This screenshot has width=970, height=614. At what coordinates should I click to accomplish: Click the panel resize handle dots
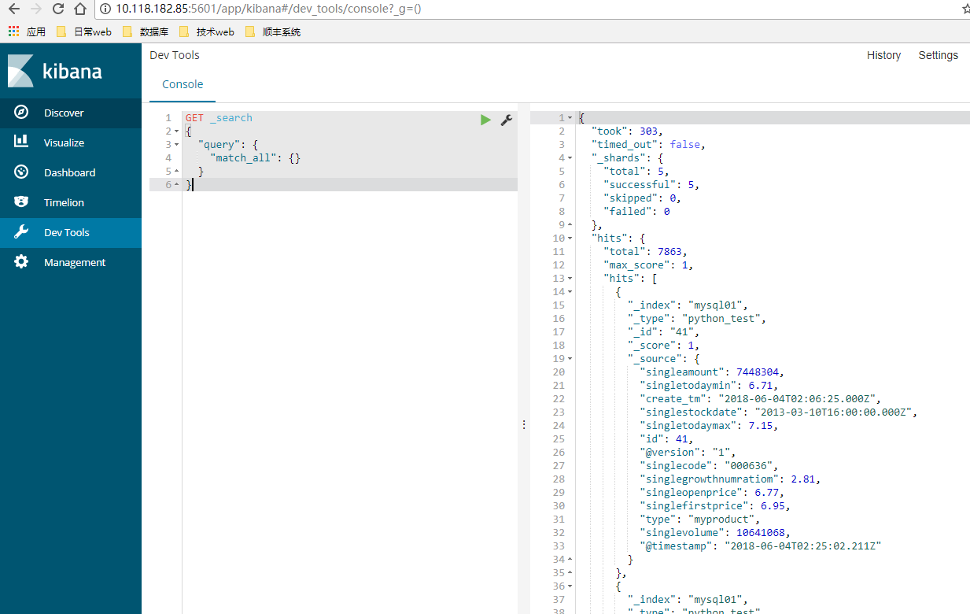pos(524,424)
